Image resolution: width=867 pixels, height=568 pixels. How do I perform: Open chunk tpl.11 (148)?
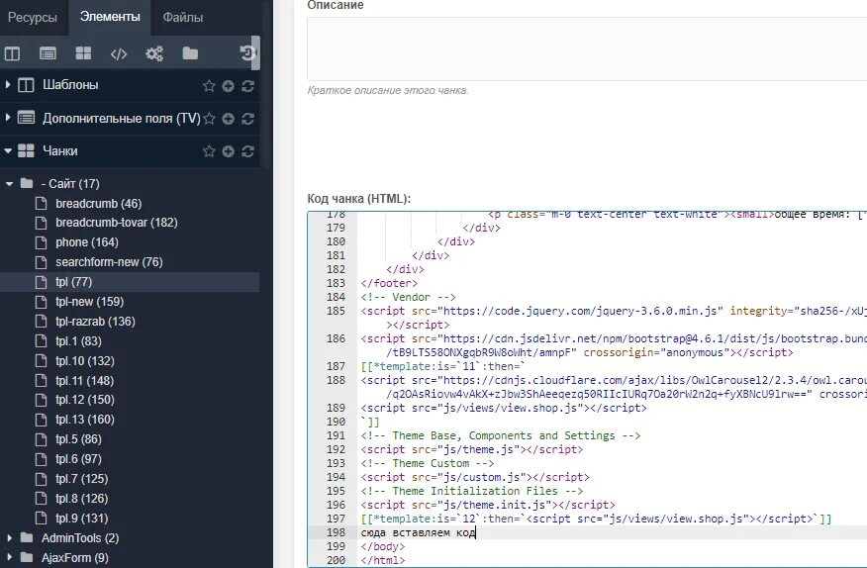[x=84, y=381]
